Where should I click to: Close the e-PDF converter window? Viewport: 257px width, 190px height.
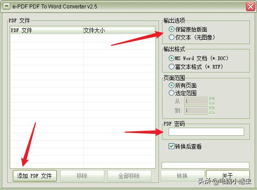(x=250, y=7)
